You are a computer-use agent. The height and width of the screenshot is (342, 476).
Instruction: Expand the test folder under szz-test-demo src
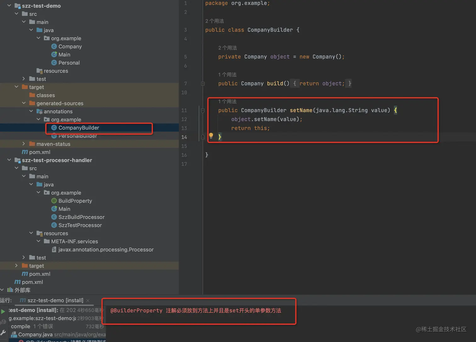[24, 79]
